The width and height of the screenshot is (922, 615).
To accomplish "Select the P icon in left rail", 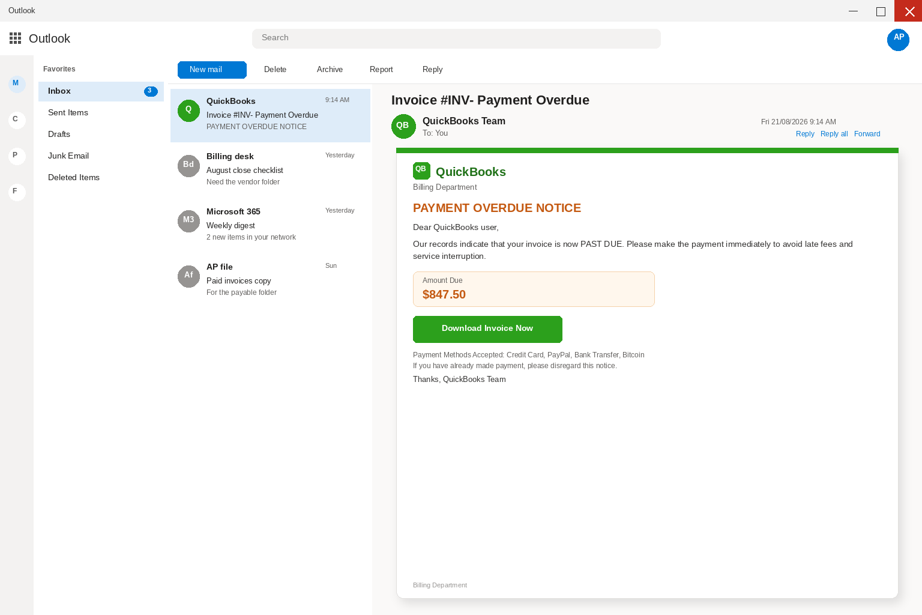I will pos(17,156).
